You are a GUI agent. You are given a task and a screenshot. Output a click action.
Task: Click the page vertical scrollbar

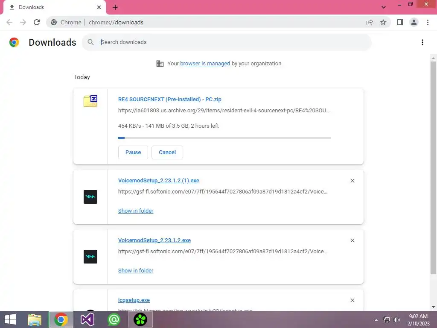tap(433, 167)
